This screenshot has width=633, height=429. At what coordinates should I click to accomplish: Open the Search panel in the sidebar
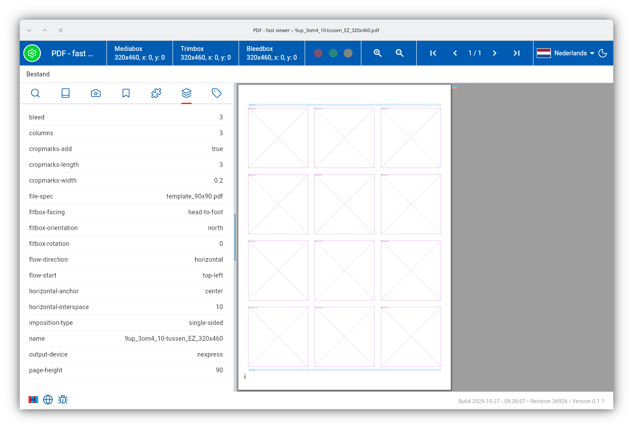35,93
